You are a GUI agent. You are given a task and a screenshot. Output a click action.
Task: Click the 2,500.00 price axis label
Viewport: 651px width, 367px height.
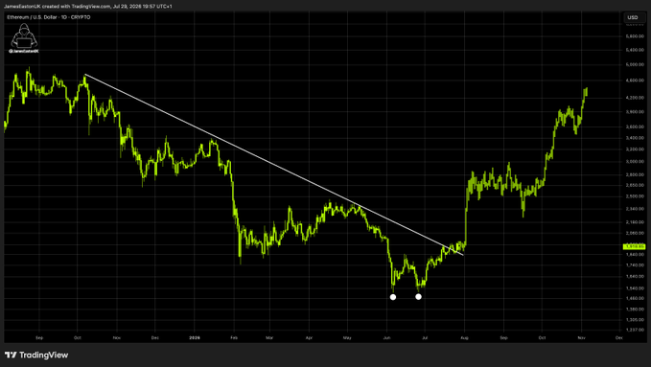tap(635, 196)
